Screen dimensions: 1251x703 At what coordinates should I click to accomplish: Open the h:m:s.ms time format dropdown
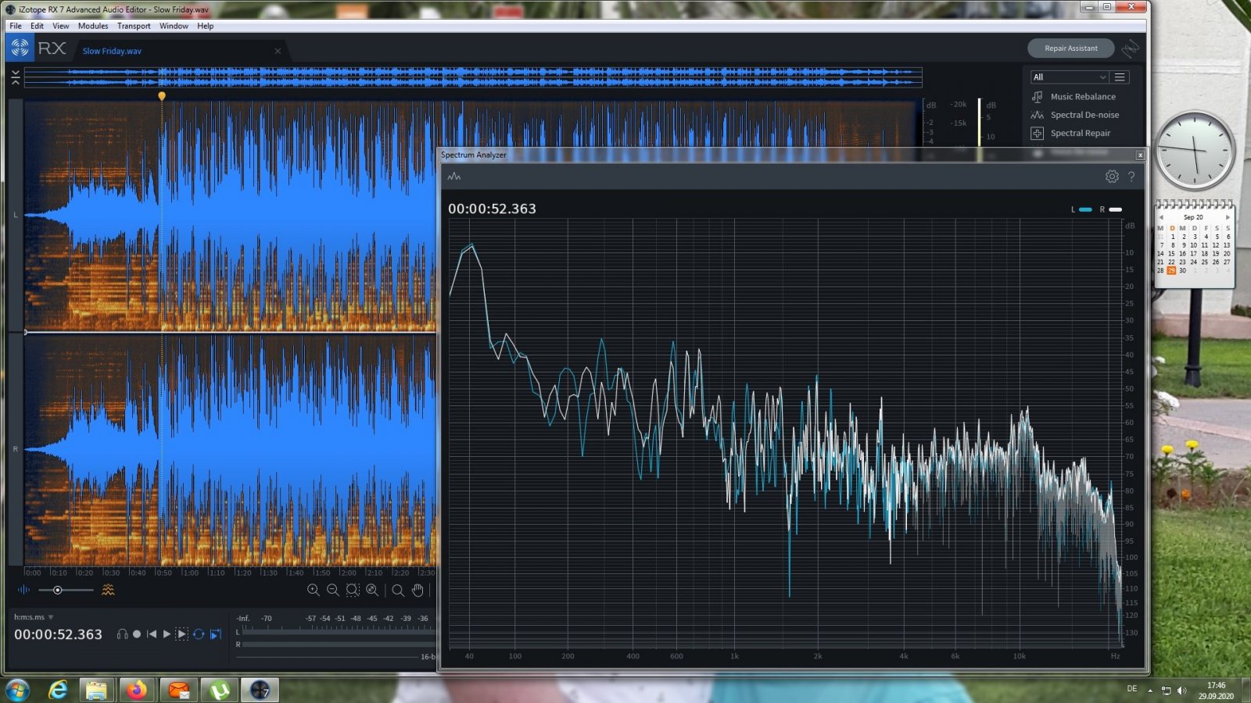34,617
